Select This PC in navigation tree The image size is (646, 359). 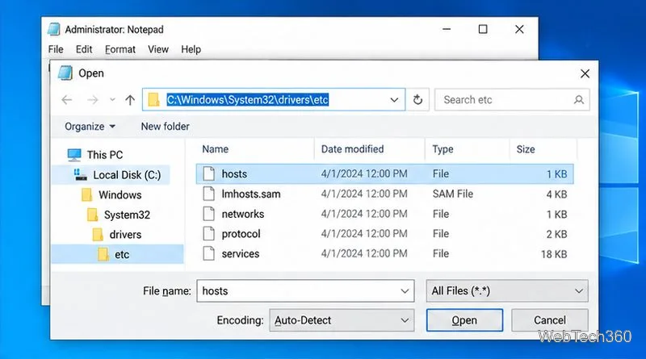click(105, 155)
